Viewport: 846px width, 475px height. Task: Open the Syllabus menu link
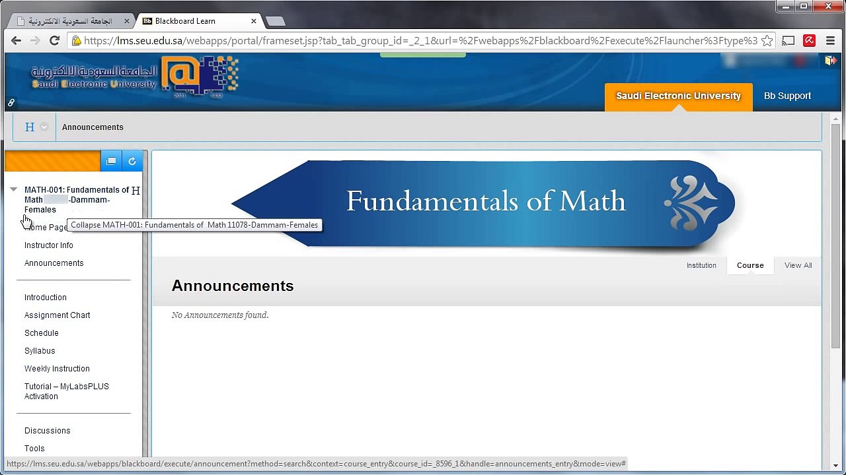pyautogui.click(x=40, y=351)
